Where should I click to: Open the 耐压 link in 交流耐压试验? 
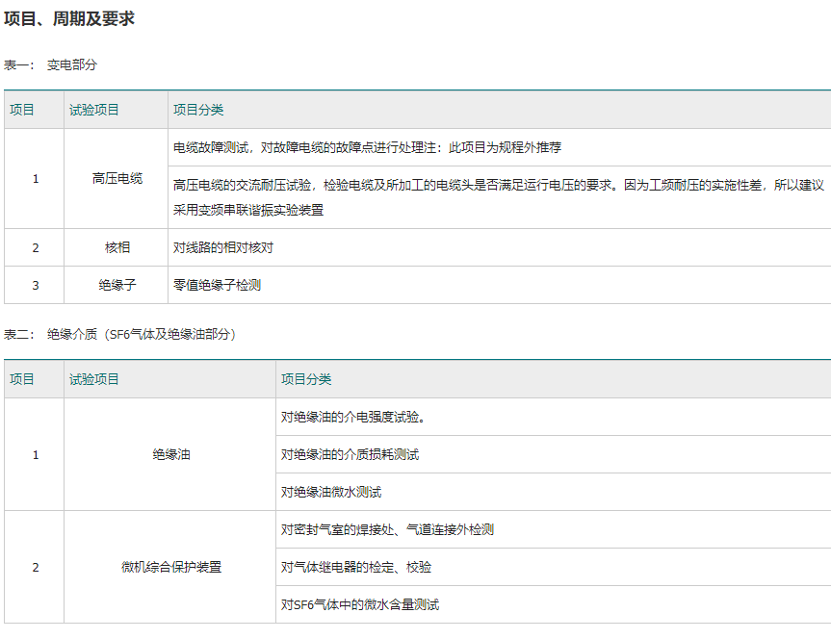click(x=273, y=185)
